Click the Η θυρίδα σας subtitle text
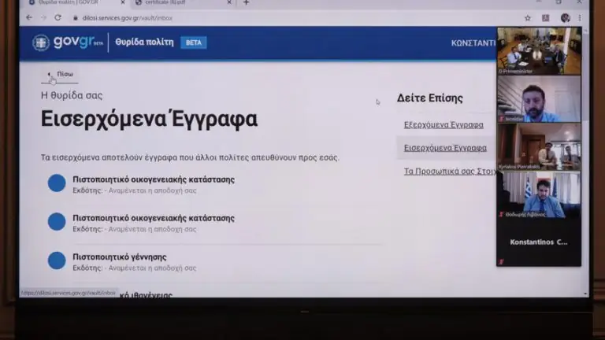Screen dimensions: 605x340 72,95
